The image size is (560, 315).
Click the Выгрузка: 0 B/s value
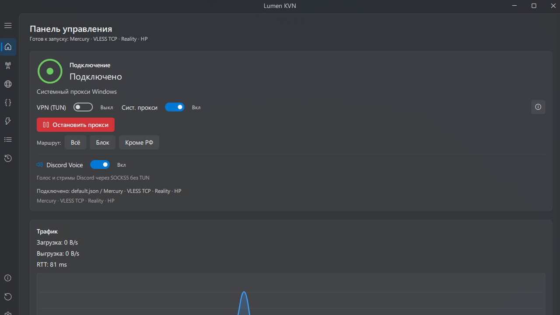coord(58,254)
